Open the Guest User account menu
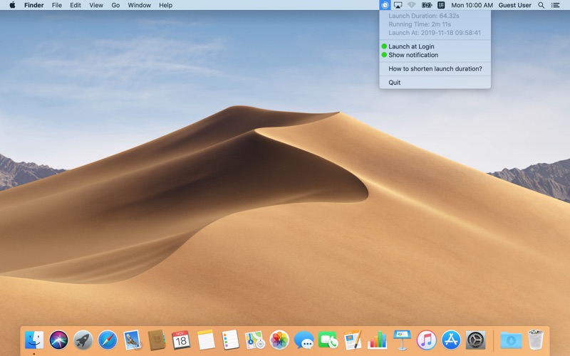This screenshot has height=356, width=570. 514,5
